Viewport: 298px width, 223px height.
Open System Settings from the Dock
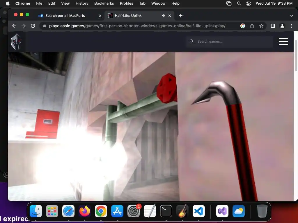click(133, 211)
